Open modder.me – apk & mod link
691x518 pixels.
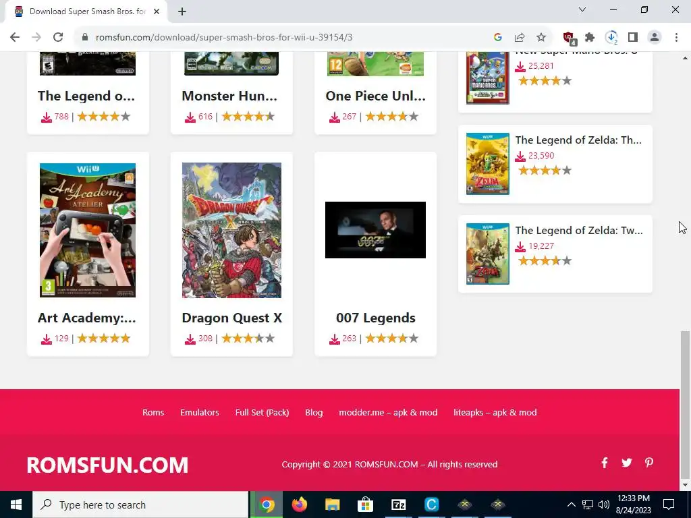click(x=388, y=412)
